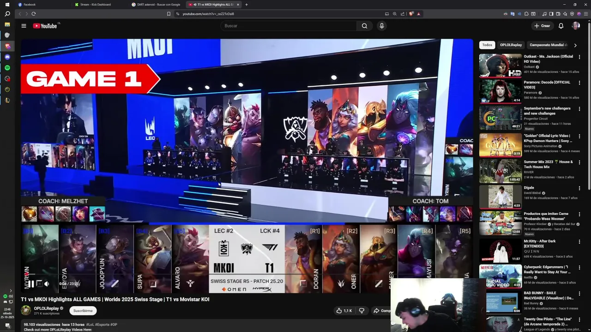
Task: Subscribe with the Suscribirme button
Action: pos(83,311)
